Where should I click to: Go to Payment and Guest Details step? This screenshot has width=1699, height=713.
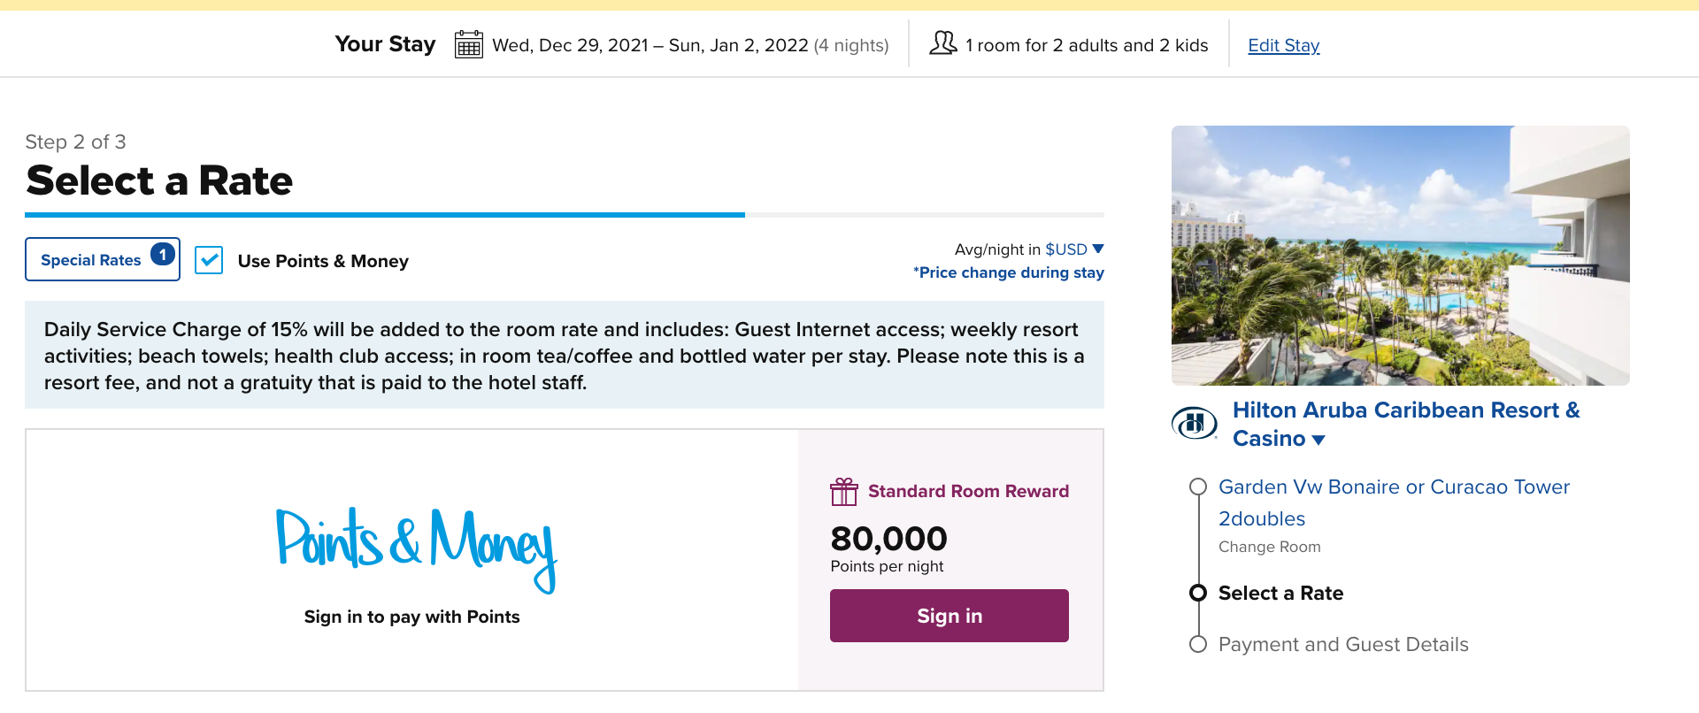(1342, 644)
